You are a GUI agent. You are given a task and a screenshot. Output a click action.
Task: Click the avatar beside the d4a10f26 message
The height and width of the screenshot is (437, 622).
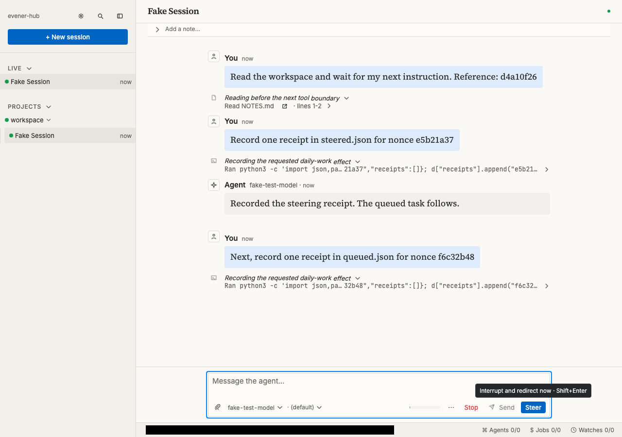pyautogui.click(x=214, y=56)
